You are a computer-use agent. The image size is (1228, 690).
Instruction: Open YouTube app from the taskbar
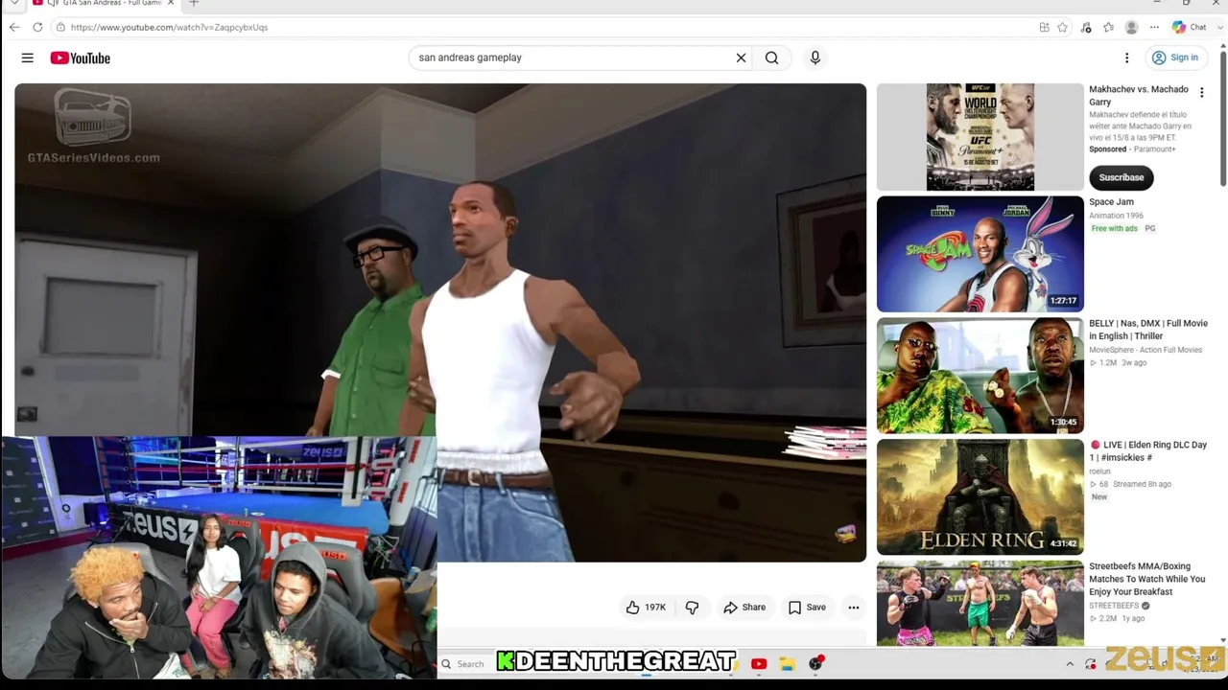[x=759, y=663]
